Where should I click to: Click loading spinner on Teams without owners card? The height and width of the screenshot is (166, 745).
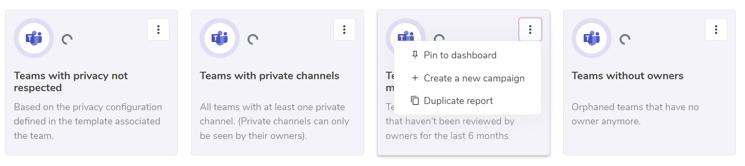(x=625, y=39)
